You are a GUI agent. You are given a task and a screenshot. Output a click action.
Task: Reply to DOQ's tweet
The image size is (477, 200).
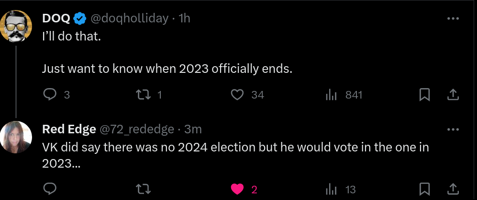(x=50, y=95)
